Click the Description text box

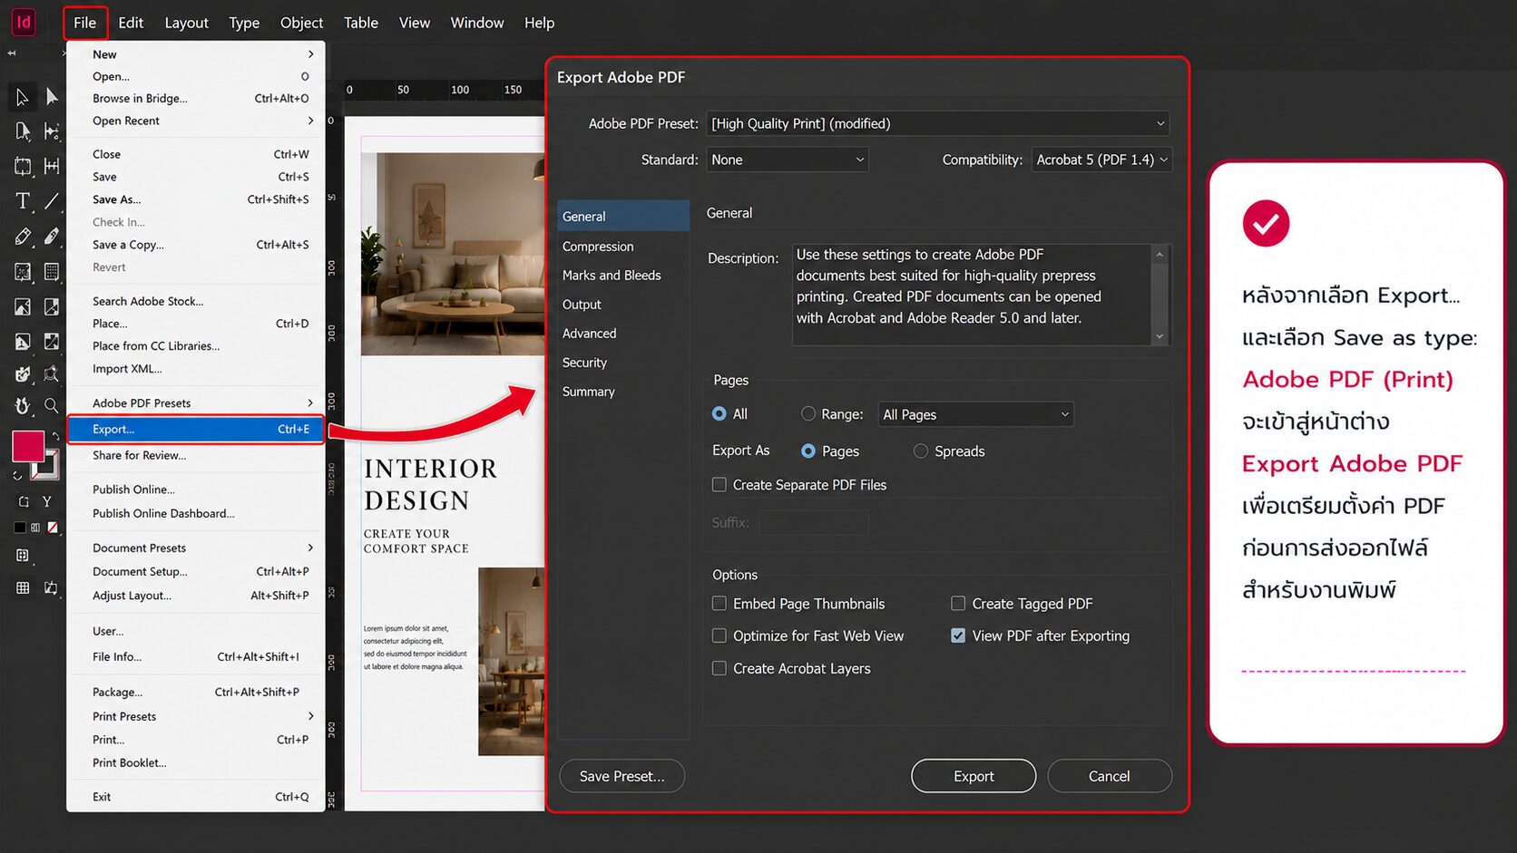click(973, 295)
